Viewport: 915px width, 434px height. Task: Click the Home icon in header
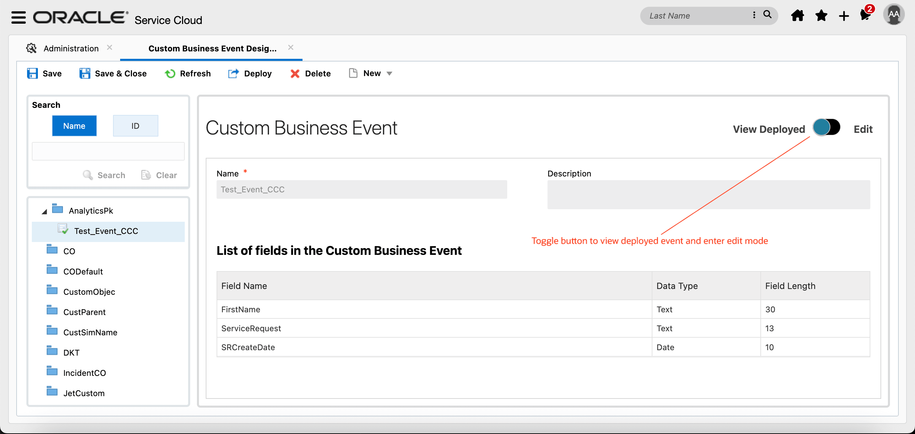click(x=797, y=16)
